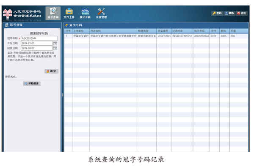Focus the 冠字号码 input field
The width and height of the screenshot is (254, 167).
[39, 38]
